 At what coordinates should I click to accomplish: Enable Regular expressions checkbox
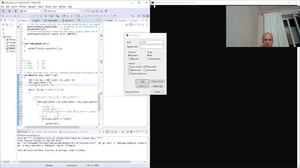tap(129, 74)
